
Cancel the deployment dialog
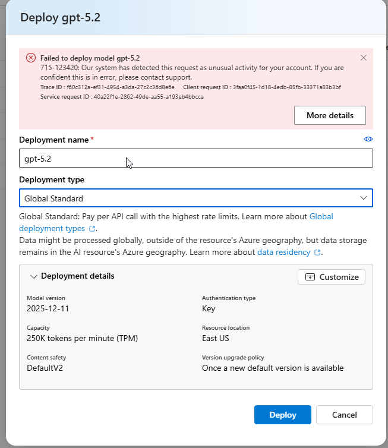[344, 415]
